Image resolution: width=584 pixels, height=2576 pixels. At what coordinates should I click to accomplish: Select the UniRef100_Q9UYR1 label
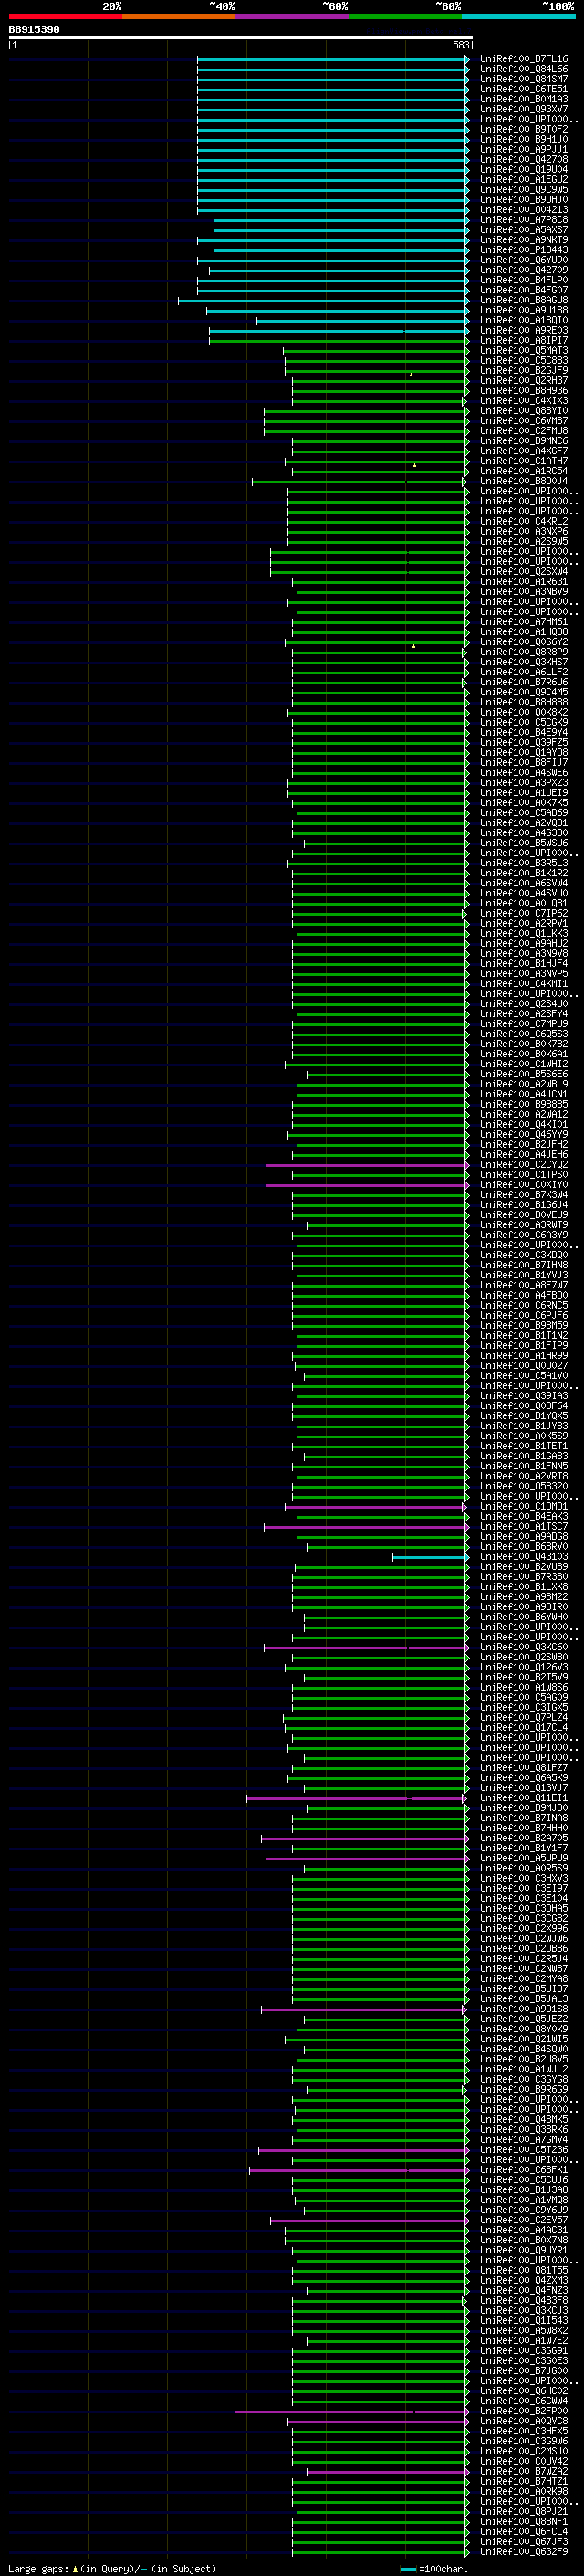coord(524,2251)
